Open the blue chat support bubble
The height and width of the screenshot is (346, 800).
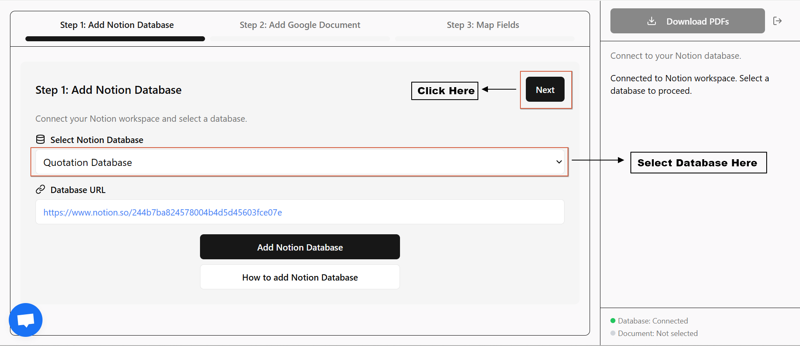click(x=26, y=320)
